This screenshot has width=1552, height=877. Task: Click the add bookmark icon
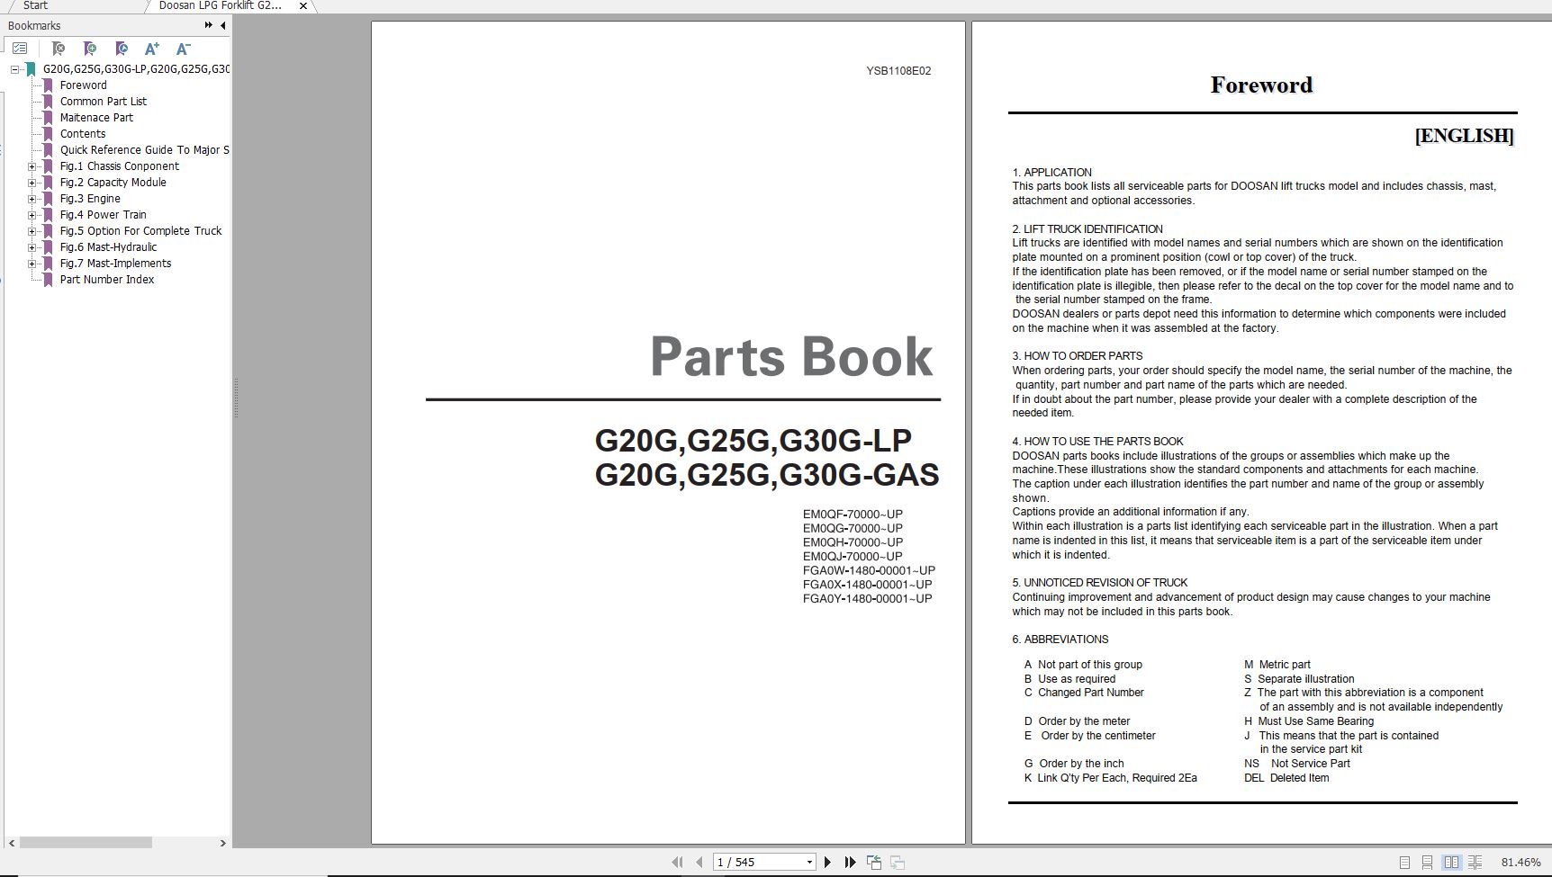[x=89, y=49]
